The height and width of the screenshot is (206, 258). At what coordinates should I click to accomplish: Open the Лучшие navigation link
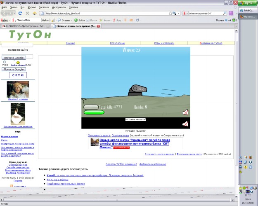point(71,43)
